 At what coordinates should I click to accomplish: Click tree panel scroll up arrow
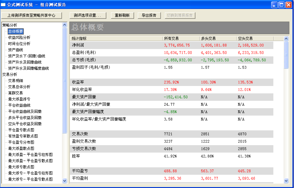pyautogui.click(x=65, y=25)
